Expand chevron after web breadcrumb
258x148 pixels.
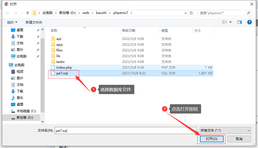click(x=93, y=13)
